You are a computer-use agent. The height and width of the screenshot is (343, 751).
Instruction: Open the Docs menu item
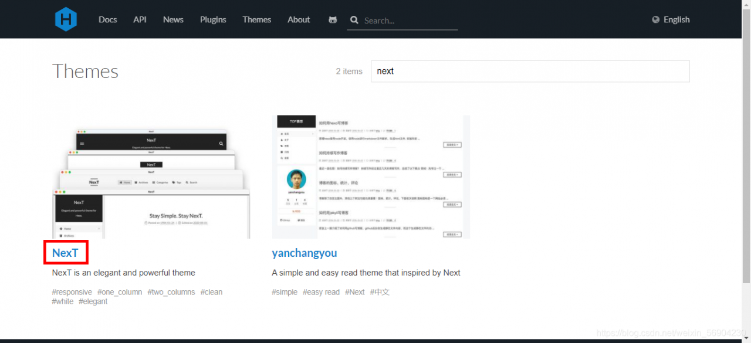108,19
